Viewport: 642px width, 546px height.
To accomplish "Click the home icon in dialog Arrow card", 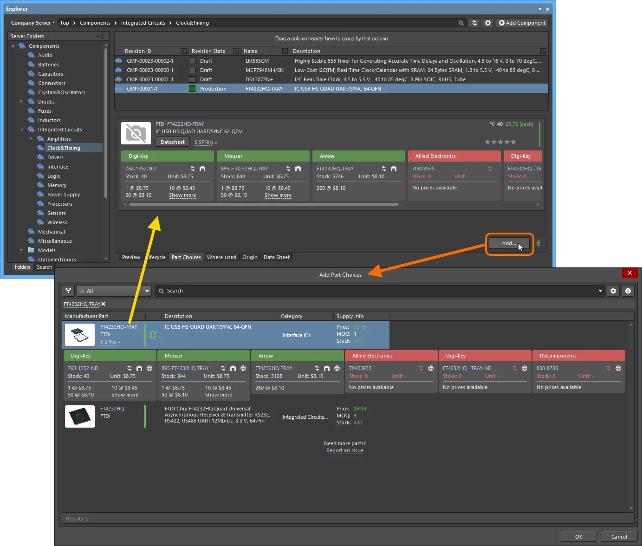I will (327, 368).
